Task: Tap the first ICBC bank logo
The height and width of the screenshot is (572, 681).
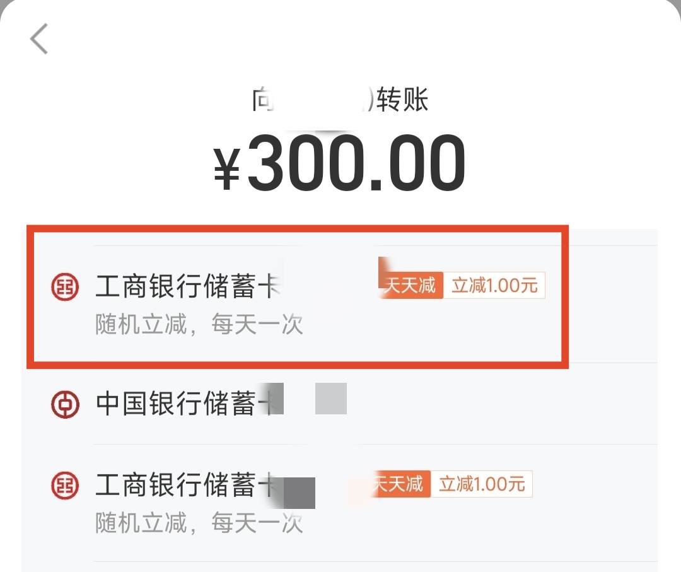Action: tap(64, 287)
